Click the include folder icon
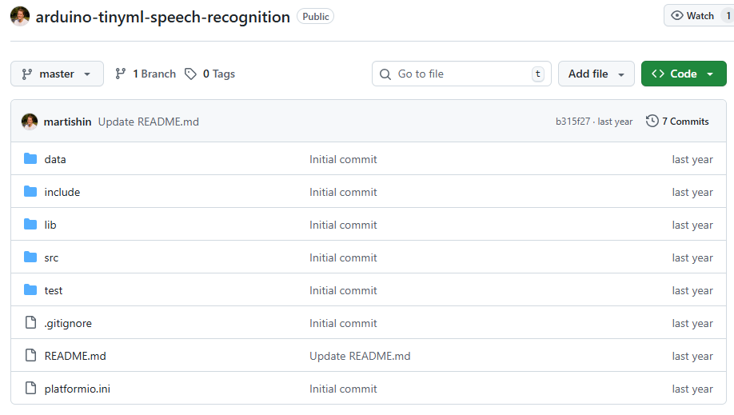 click(30, 192)
